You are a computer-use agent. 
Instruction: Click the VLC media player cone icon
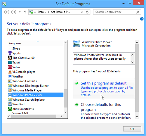click(x=10, y=72)
